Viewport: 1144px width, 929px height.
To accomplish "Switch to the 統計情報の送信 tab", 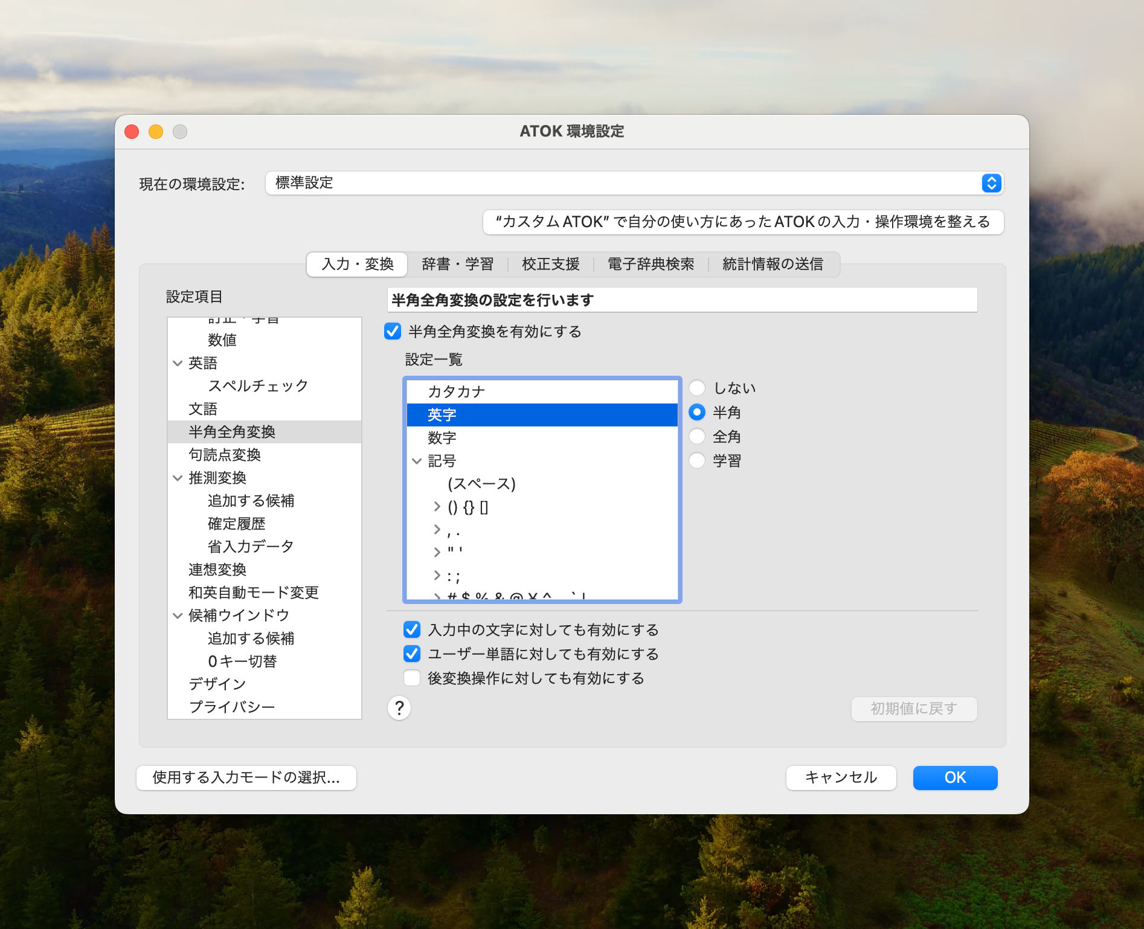I will [773, 264].
